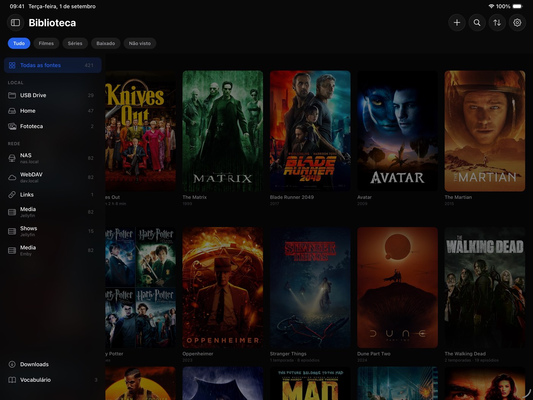Click the network drive icon for NAS
Image resolution: width=533 pixels, height=400 pixels.
point(12,158)
